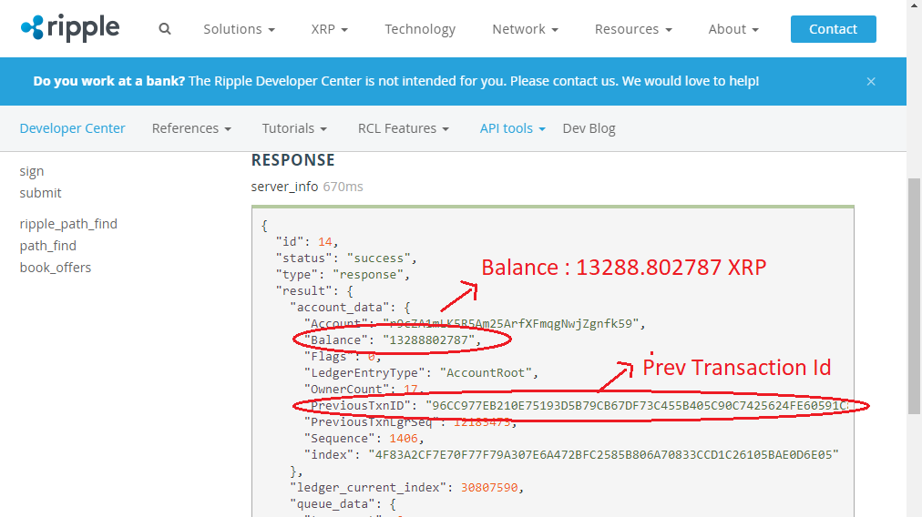Select path_find command in sidebar
This screenshot has width=922, height=517.
point(47,246)
